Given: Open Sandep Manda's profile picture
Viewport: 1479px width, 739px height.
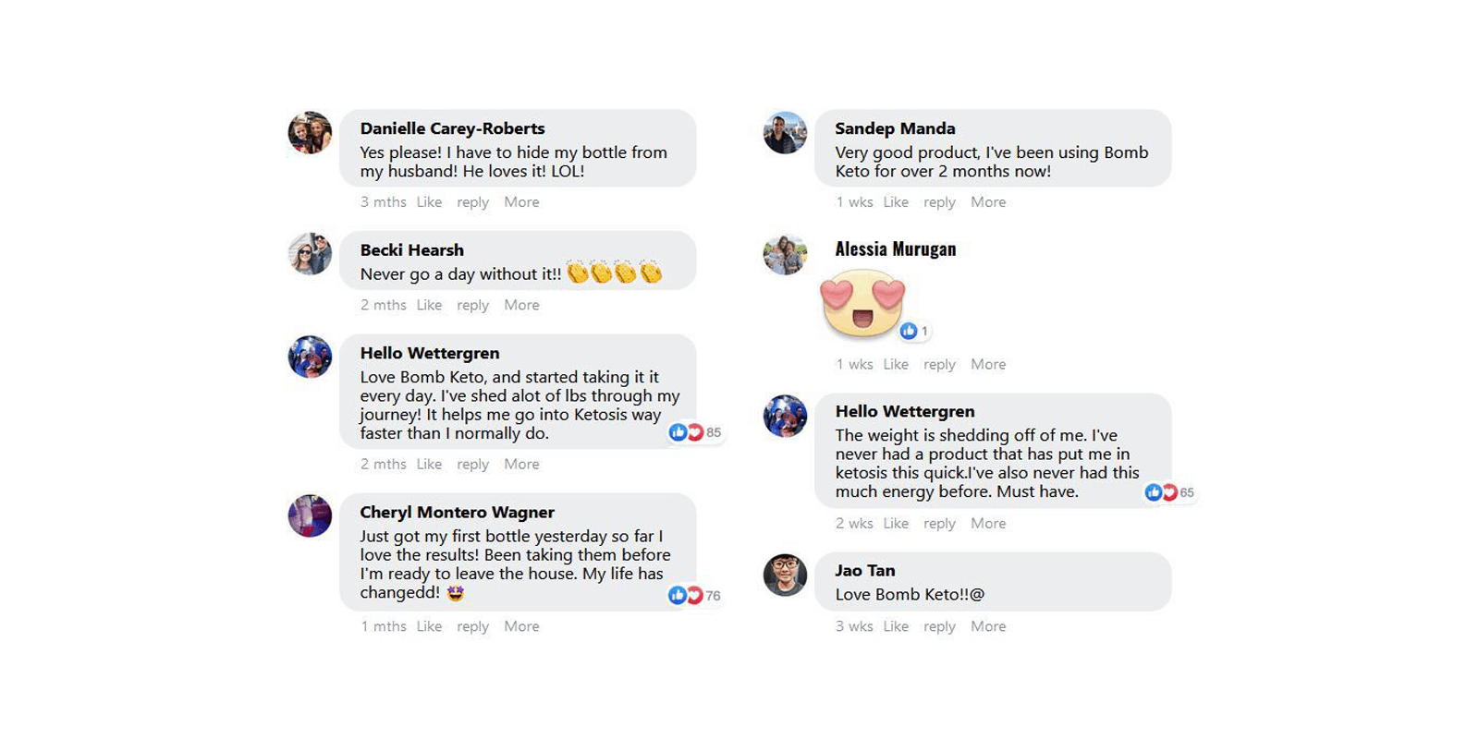Looking at the screenshot, I should pos(785,133).
